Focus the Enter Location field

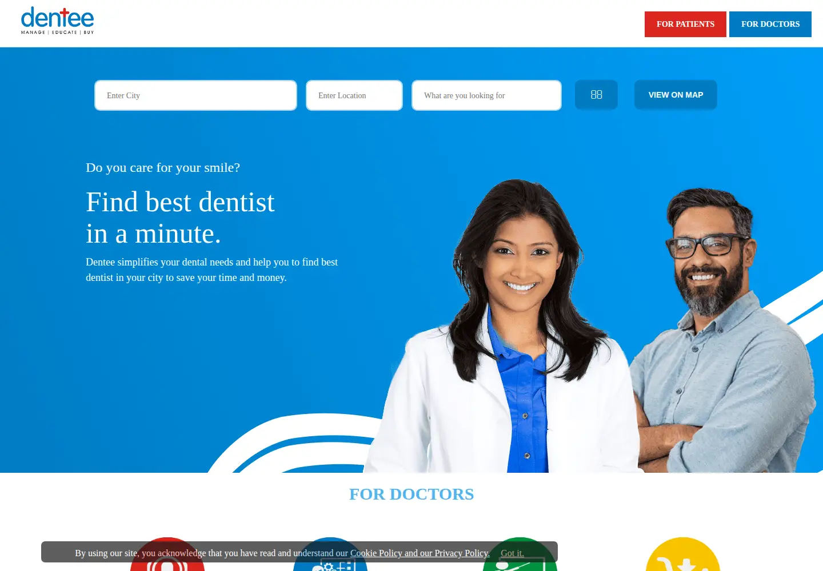pyautogui.click(x=354, y=95)
